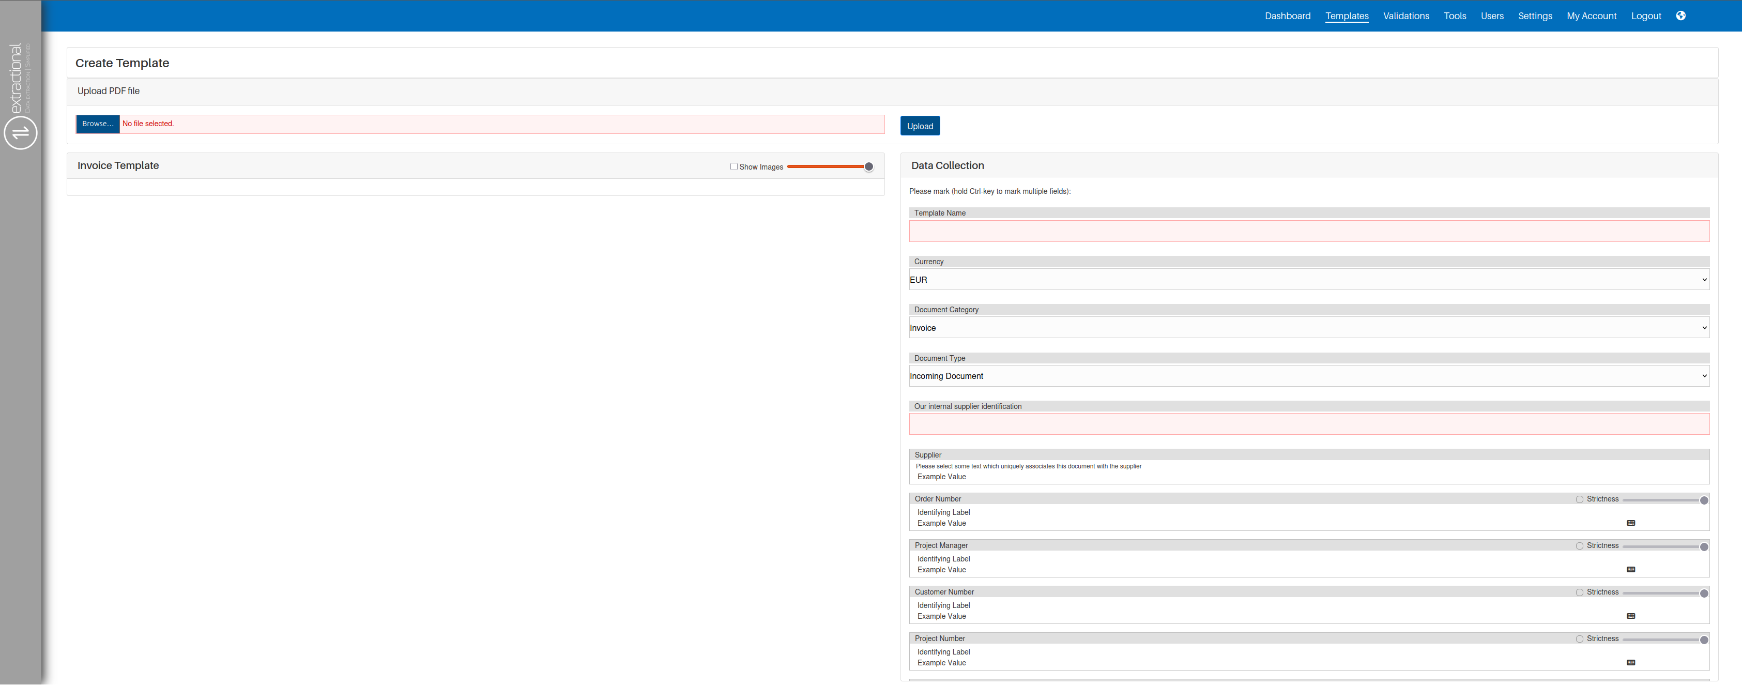Image resolution: width=1742 pixels, height=685 pixels.
Task: Enable the Show Images checkbox
Action: [734, 166]
